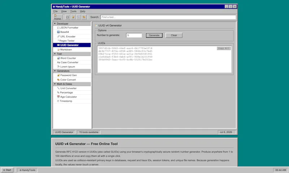Open JSON Formatter via the toolbar braces icon
The height and width of the screenshot is (173, 289).
click(68, 17)
